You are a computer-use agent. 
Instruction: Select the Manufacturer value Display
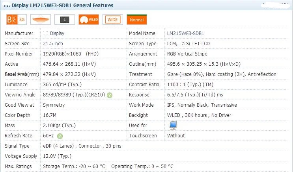pos(54,33)
